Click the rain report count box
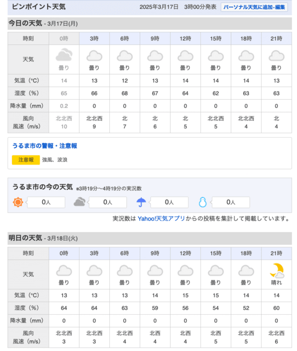 click(x=169, y=202)
